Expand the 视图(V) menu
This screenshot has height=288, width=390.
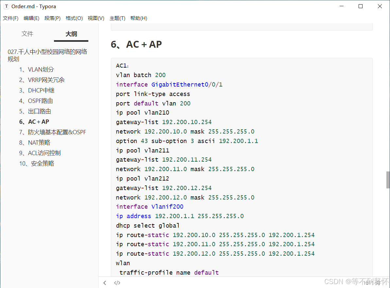(x=96, y=18)
